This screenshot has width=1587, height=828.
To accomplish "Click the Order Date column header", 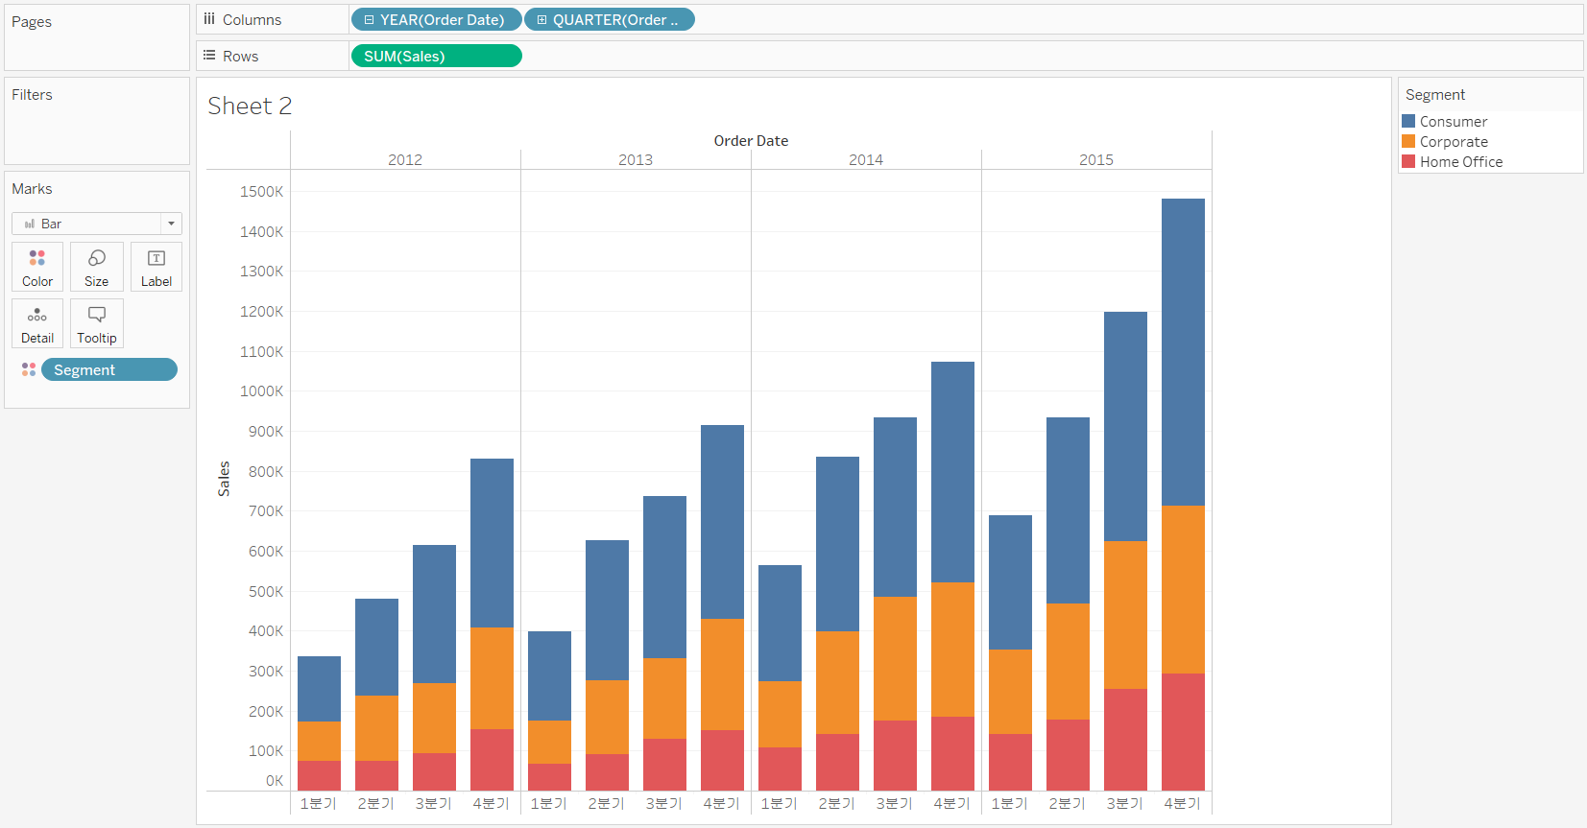I will tap(751, 141).
